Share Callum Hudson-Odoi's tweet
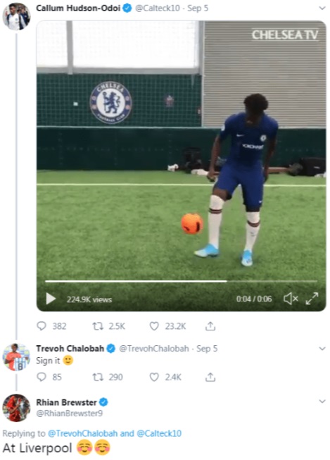The height and width of the screenshot is (460, 330). 210,325
